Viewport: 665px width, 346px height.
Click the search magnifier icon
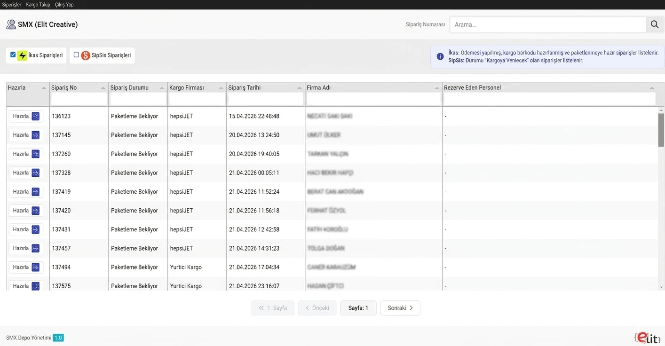pyautogui.click(x=655, y=24)
